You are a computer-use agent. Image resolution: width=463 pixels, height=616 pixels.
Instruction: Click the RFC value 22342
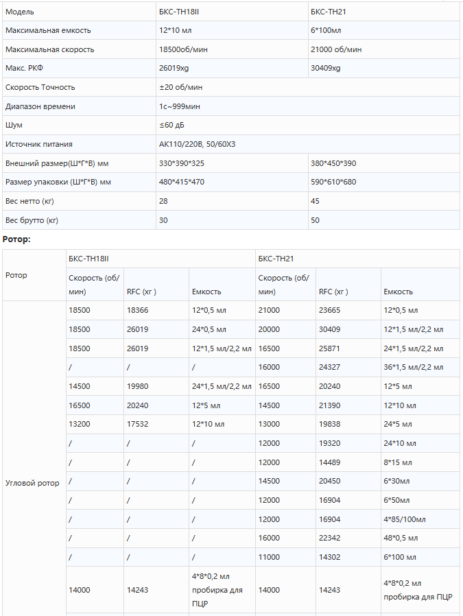(x=330, y=538)
